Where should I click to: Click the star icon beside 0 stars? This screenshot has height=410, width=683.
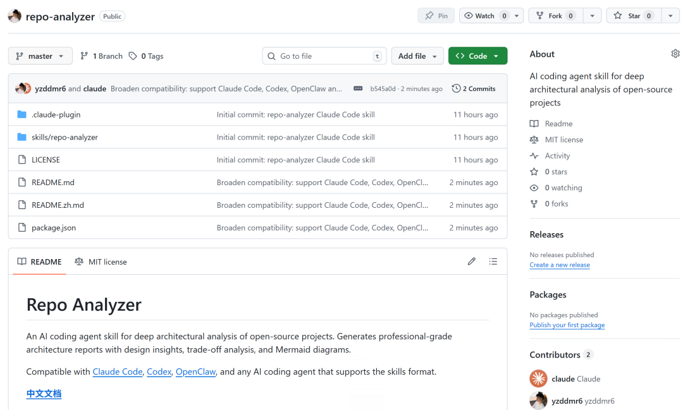534,172
